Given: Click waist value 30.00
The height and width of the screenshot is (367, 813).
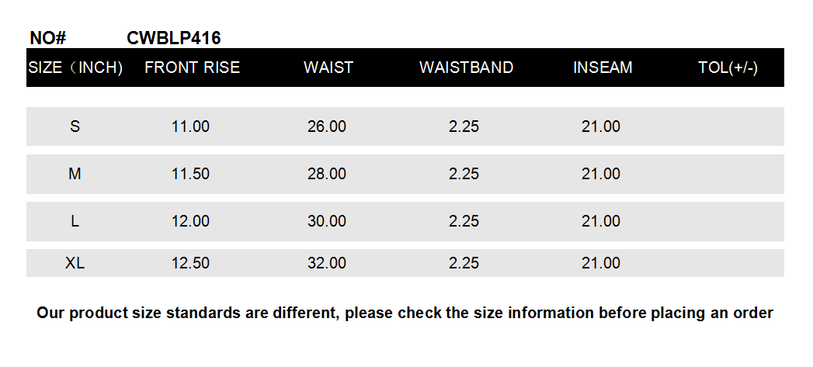Looking at the screenshot, I should click(x=327, y=221).
